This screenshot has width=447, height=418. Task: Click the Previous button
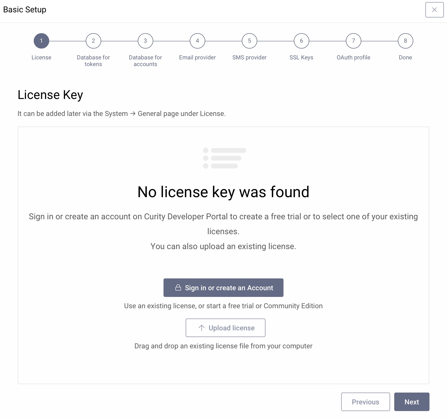click(x=365, y=402)
